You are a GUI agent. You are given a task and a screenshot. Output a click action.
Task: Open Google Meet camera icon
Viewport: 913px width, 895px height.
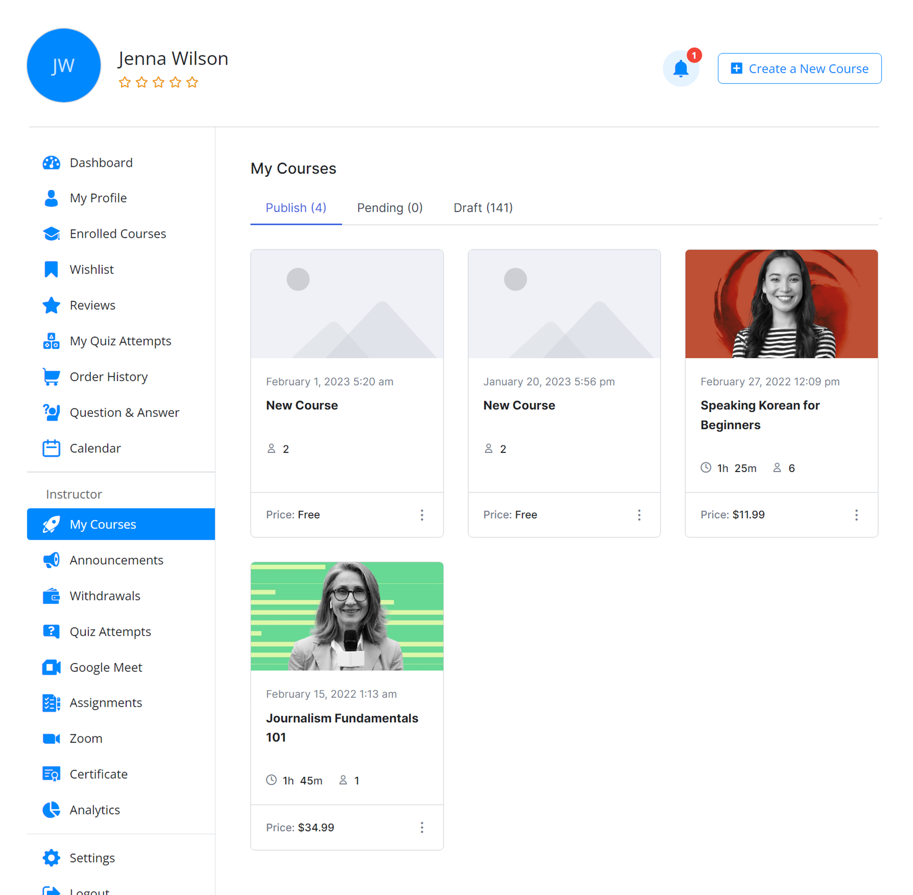point(51,667)
